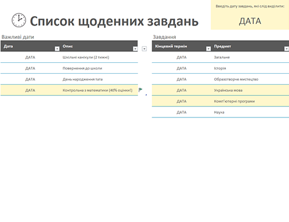Open the Кінцевий термін filter dropdown
The height and width of the screenshot is (222, 289).
[x=208, y=49]
